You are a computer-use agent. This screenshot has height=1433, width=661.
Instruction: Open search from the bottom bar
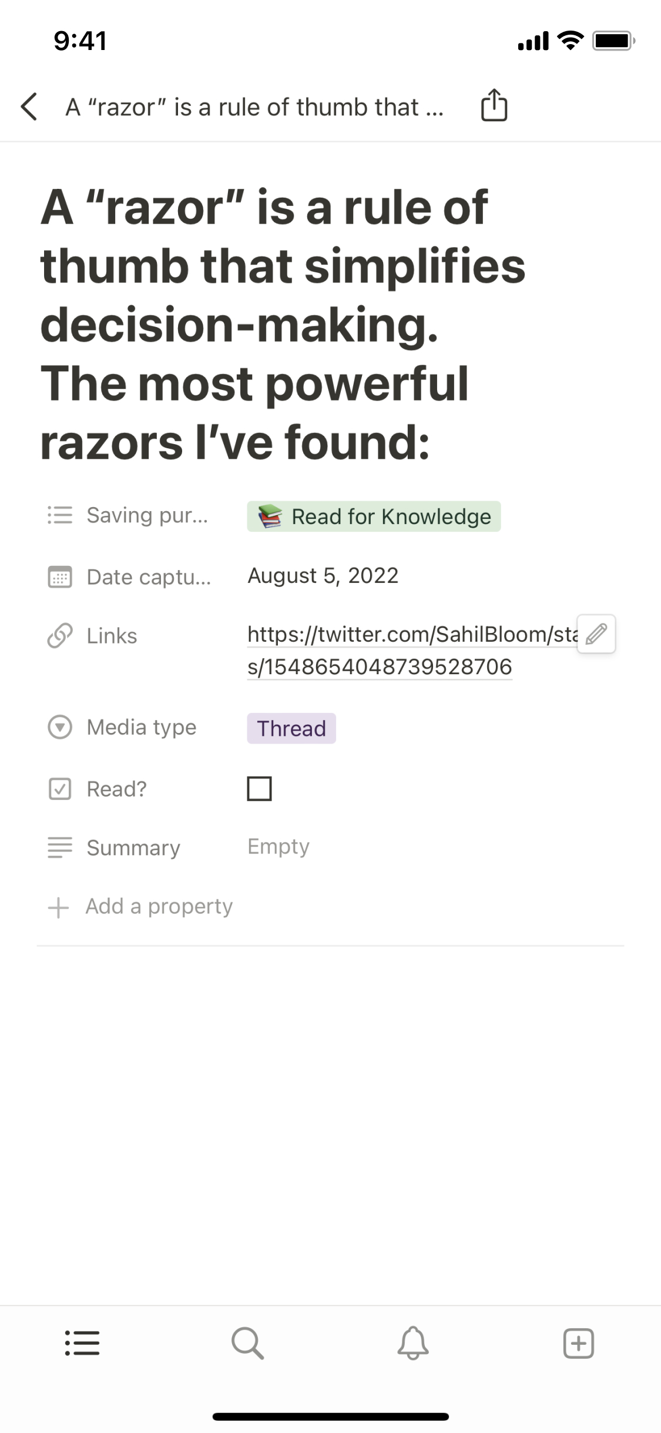pyautogui.click(x=247, y=1344)
